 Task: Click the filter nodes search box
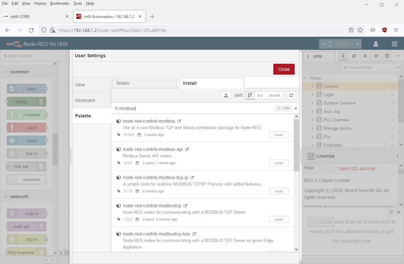point(30,56)
